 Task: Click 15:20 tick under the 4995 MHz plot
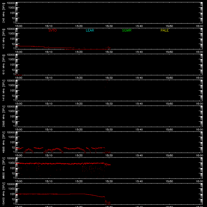click(79, 156)
